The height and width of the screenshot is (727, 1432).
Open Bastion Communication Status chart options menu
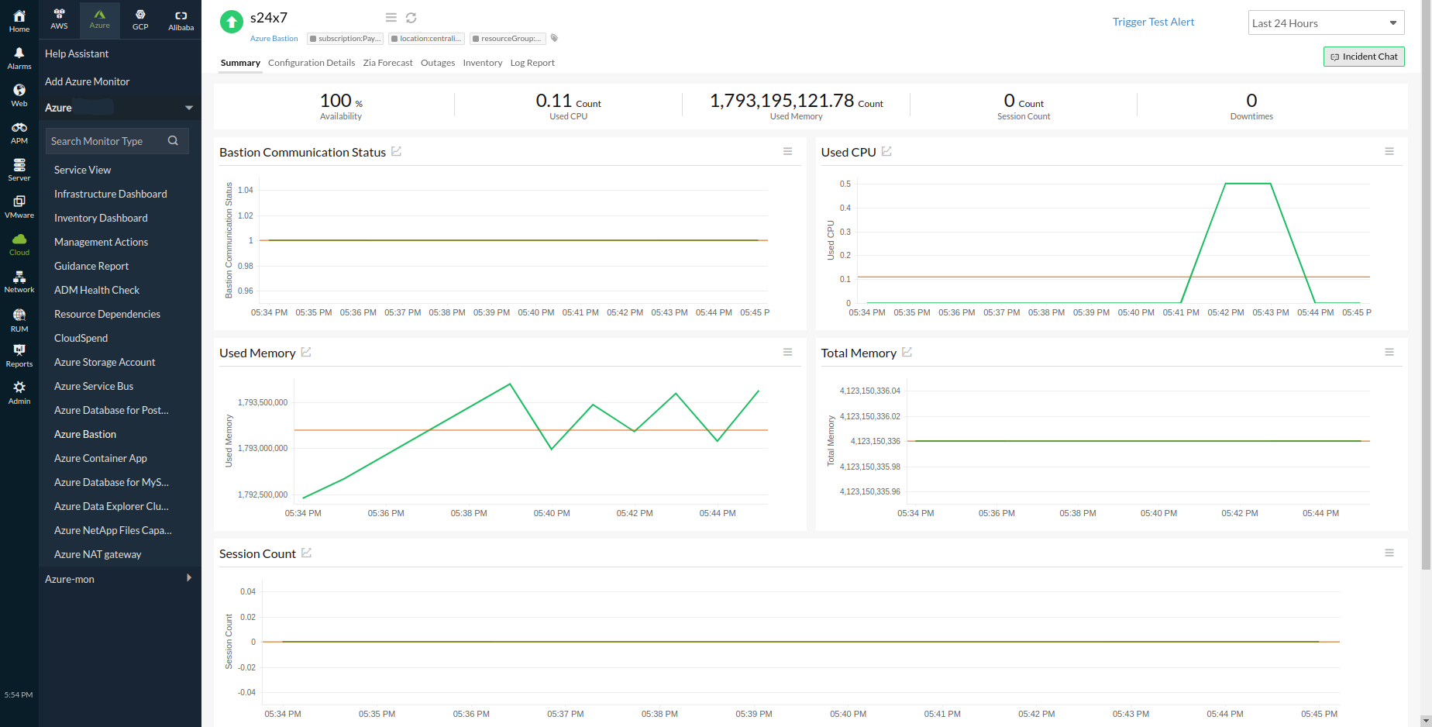tap(787, 151)
